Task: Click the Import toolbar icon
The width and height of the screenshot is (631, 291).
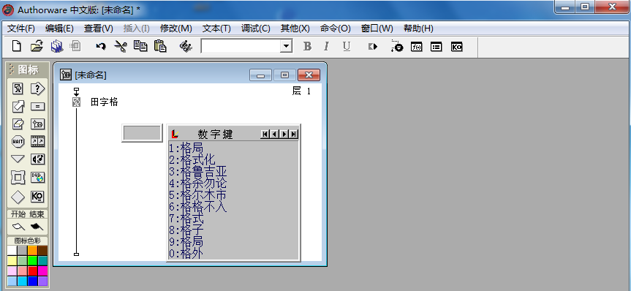Action: click(75, 46)
